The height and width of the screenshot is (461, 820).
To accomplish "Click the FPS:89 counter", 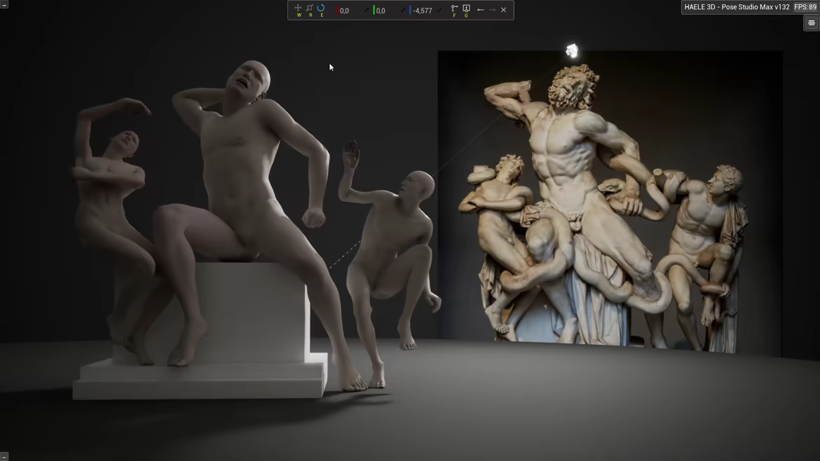I will pos(805,7).
